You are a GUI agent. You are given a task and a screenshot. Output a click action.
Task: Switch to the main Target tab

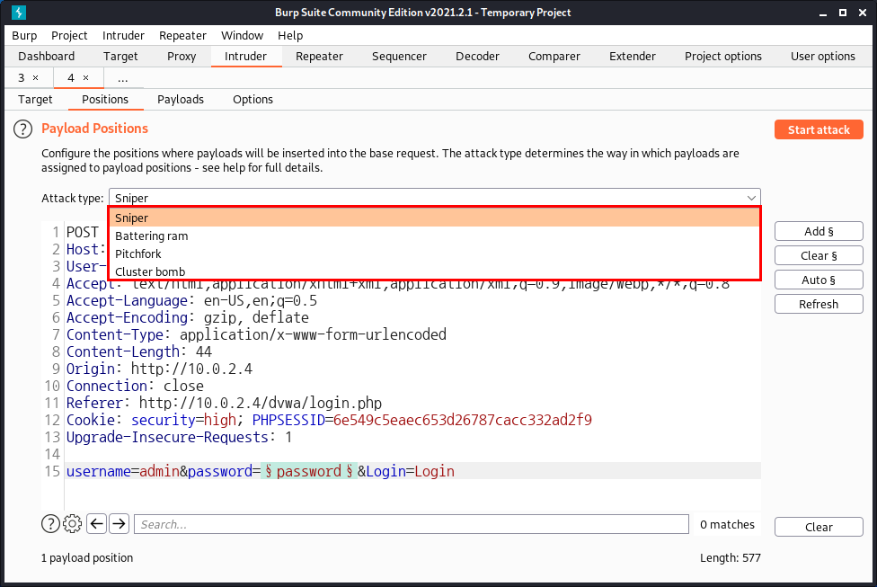120,57
